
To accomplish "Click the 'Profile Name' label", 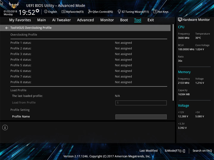I will tap(21, 116).
